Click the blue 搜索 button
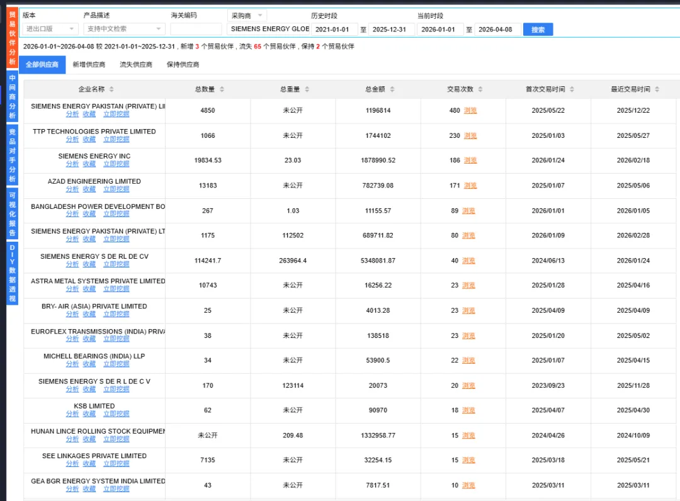The width and height of the screenshot is (680, 501). 537,28
